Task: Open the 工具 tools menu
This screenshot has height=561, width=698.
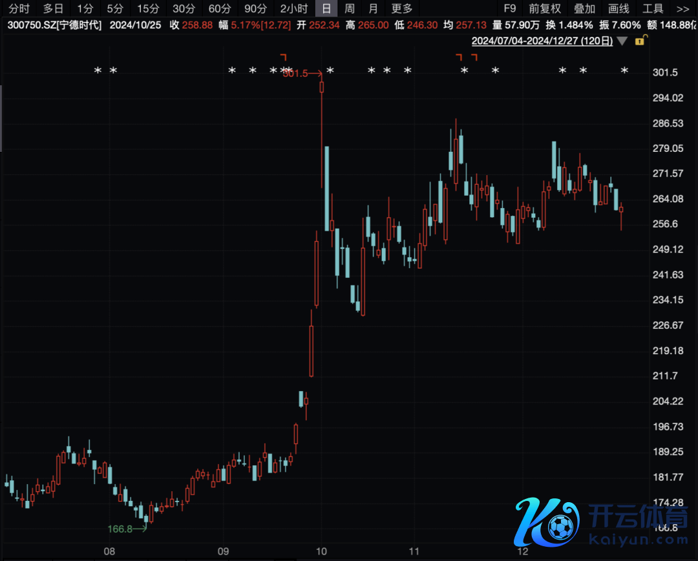Action: (x=653, y=8)
